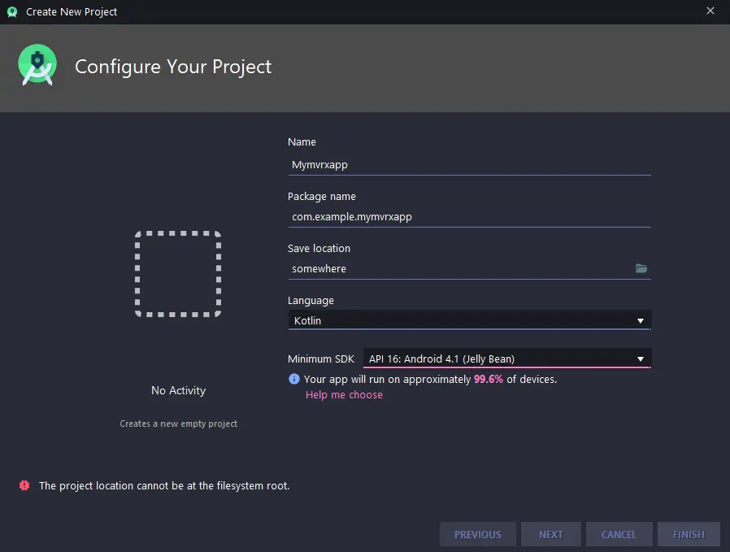Open the Minimum SDK dropdown arrow
The width and height of the screenshot is (730, 552).
coord(641,359)
